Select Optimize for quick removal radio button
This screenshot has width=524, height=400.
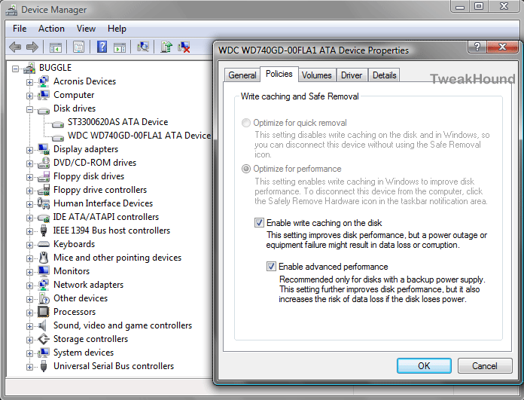pyautogui.click(x=246, y=123)
